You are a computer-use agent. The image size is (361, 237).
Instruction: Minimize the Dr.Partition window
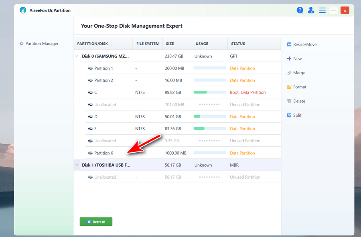coord(334,10)
